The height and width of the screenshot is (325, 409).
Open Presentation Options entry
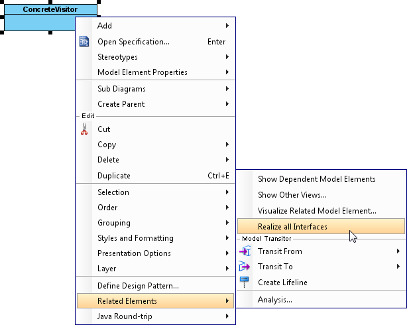tap(156, 253)
